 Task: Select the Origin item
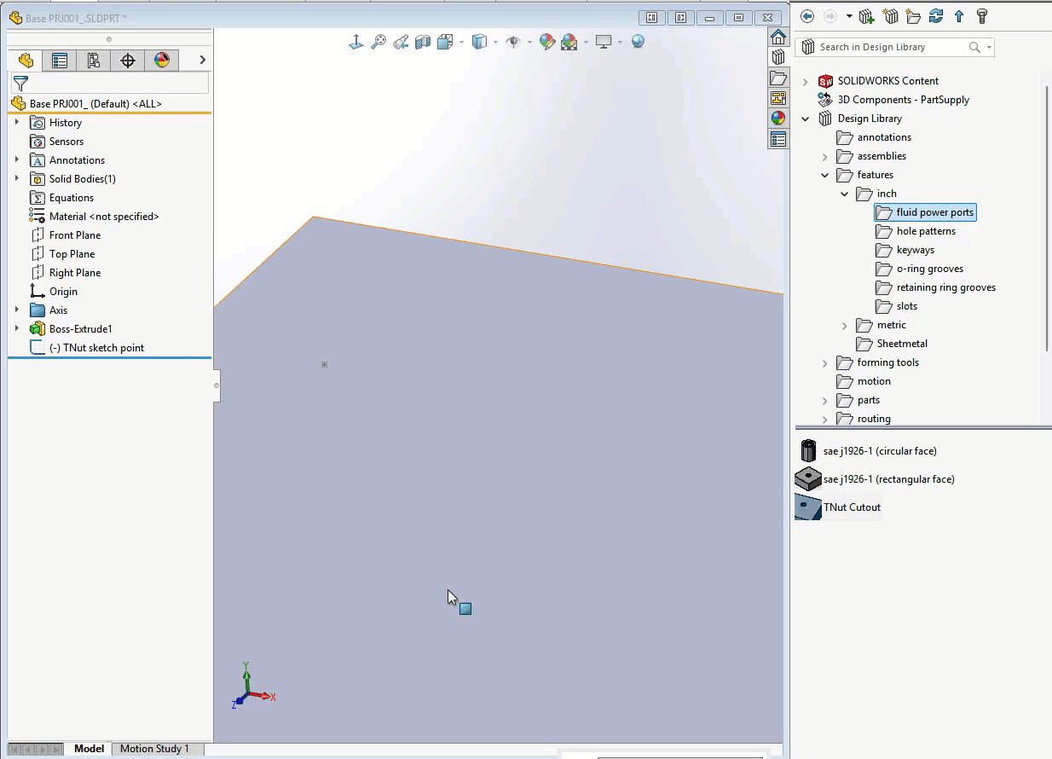pyautogui.click(x=63, y=292)
